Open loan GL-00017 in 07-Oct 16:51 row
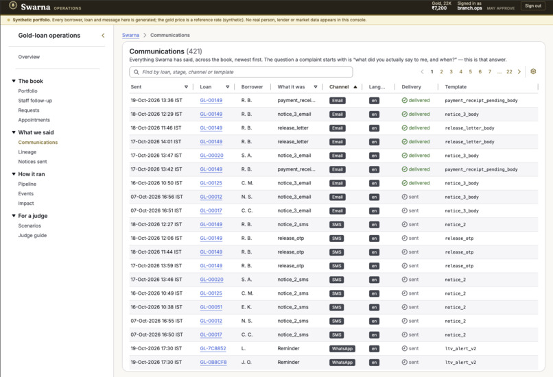Viewport: 553px width, 377px height. tap(211, 210)
